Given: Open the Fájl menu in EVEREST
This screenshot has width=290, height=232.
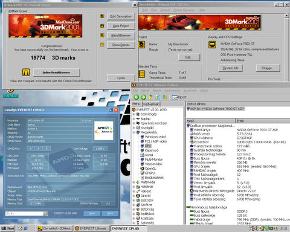Looking at the screenshot, I should pos(135,91).
